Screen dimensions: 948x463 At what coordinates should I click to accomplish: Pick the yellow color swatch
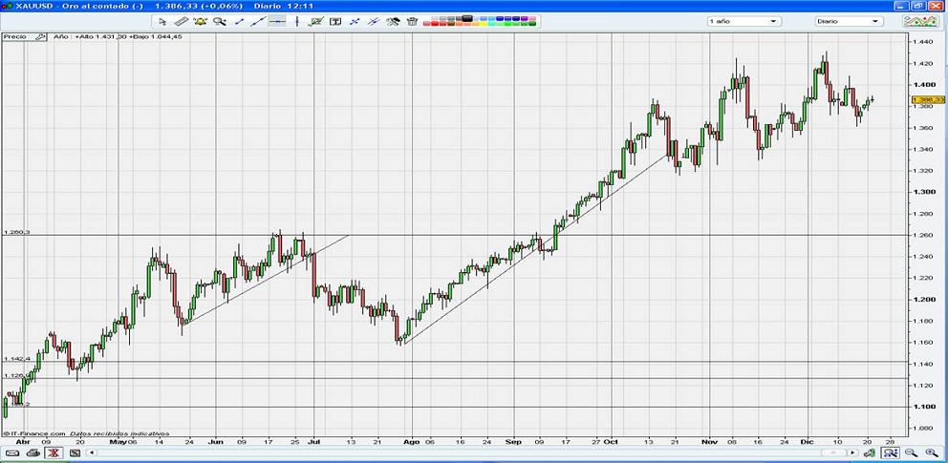[483, 24]
